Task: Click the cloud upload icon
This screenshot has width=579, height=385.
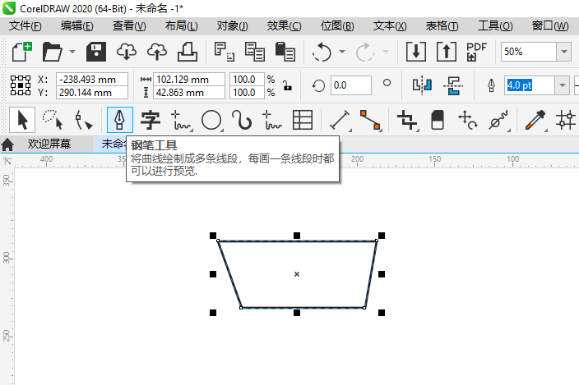Action: point(157,52)
